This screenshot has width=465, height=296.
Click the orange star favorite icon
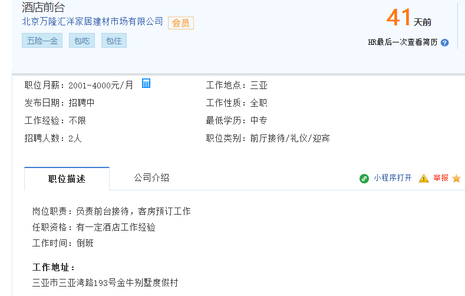(456, 178)
